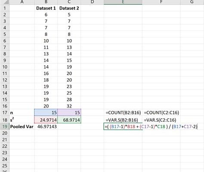Click the Pooled Var label cell

[x=22, y=126]
